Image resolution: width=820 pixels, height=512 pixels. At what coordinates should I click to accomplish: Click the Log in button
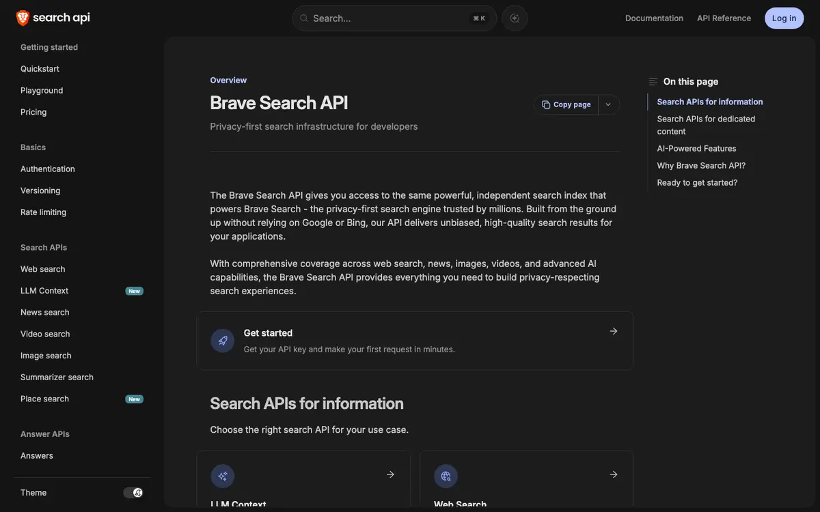tap(784, 18)
